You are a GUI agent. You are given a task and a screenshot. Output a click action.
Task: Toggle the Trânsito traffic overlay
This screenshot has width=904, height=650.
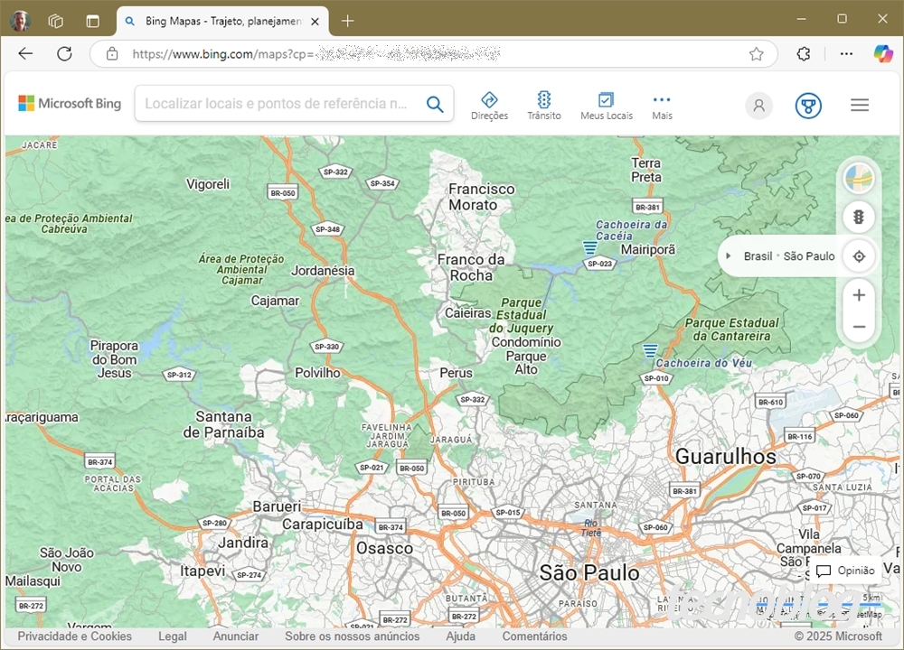[544, 104]
